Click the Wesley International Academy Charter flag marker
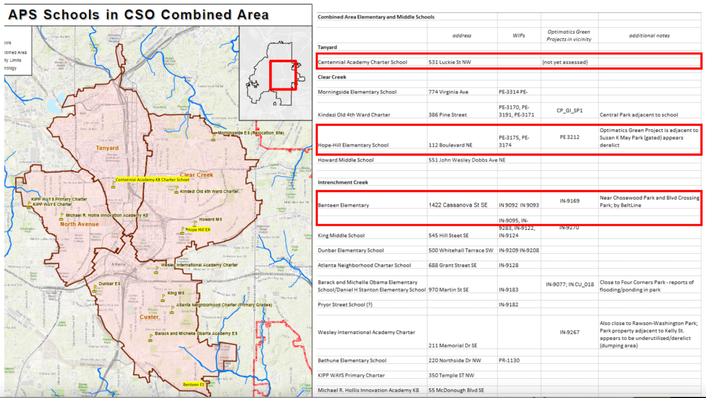Image resolution: width=706 pixels, height=398 pixels. point(157,270)
